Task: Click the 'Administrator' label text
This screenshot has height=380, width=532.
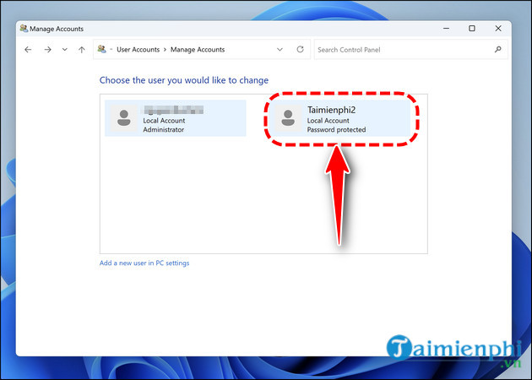Action: 164,129
